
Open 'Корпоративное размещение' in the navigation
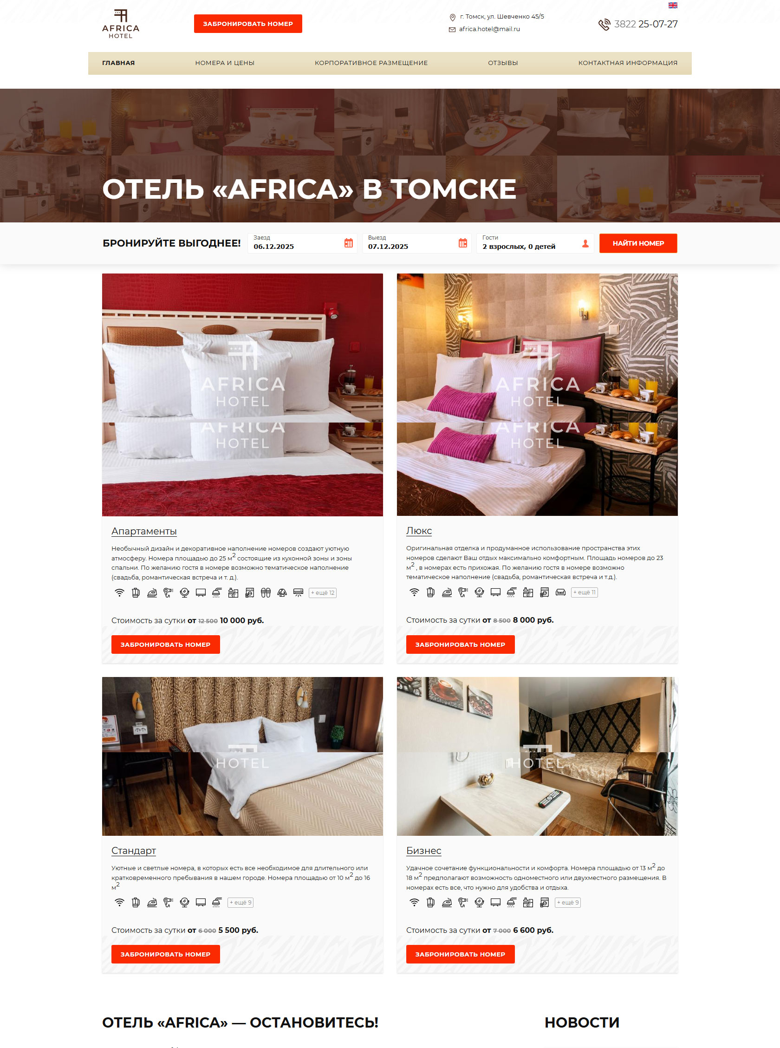tap(371, 63)
